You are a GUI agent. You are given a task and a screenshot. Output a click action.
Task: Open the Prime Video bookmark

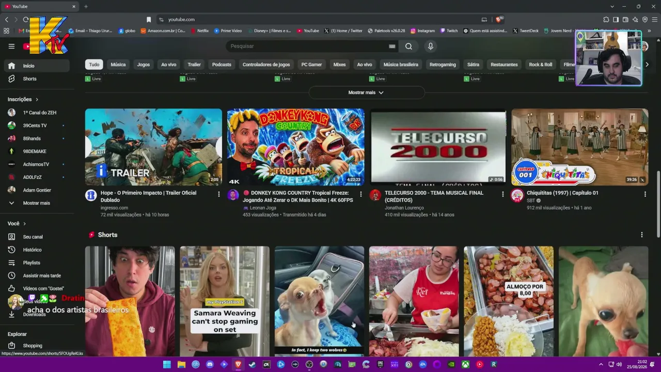[228, 30]
